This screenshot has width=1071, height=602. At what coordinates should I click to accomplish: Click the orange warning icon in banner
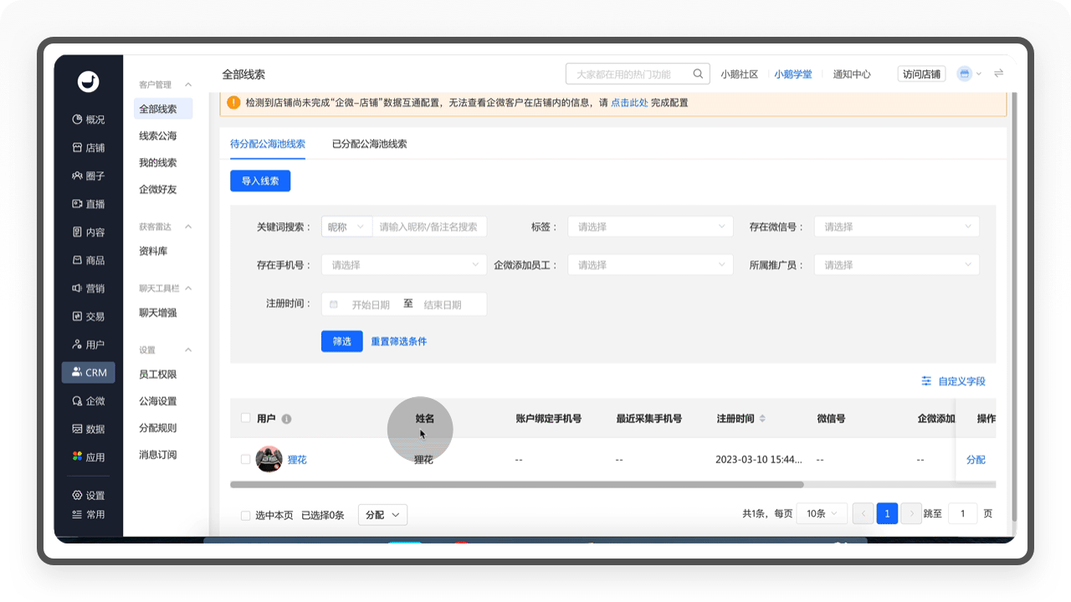(233, 103)
